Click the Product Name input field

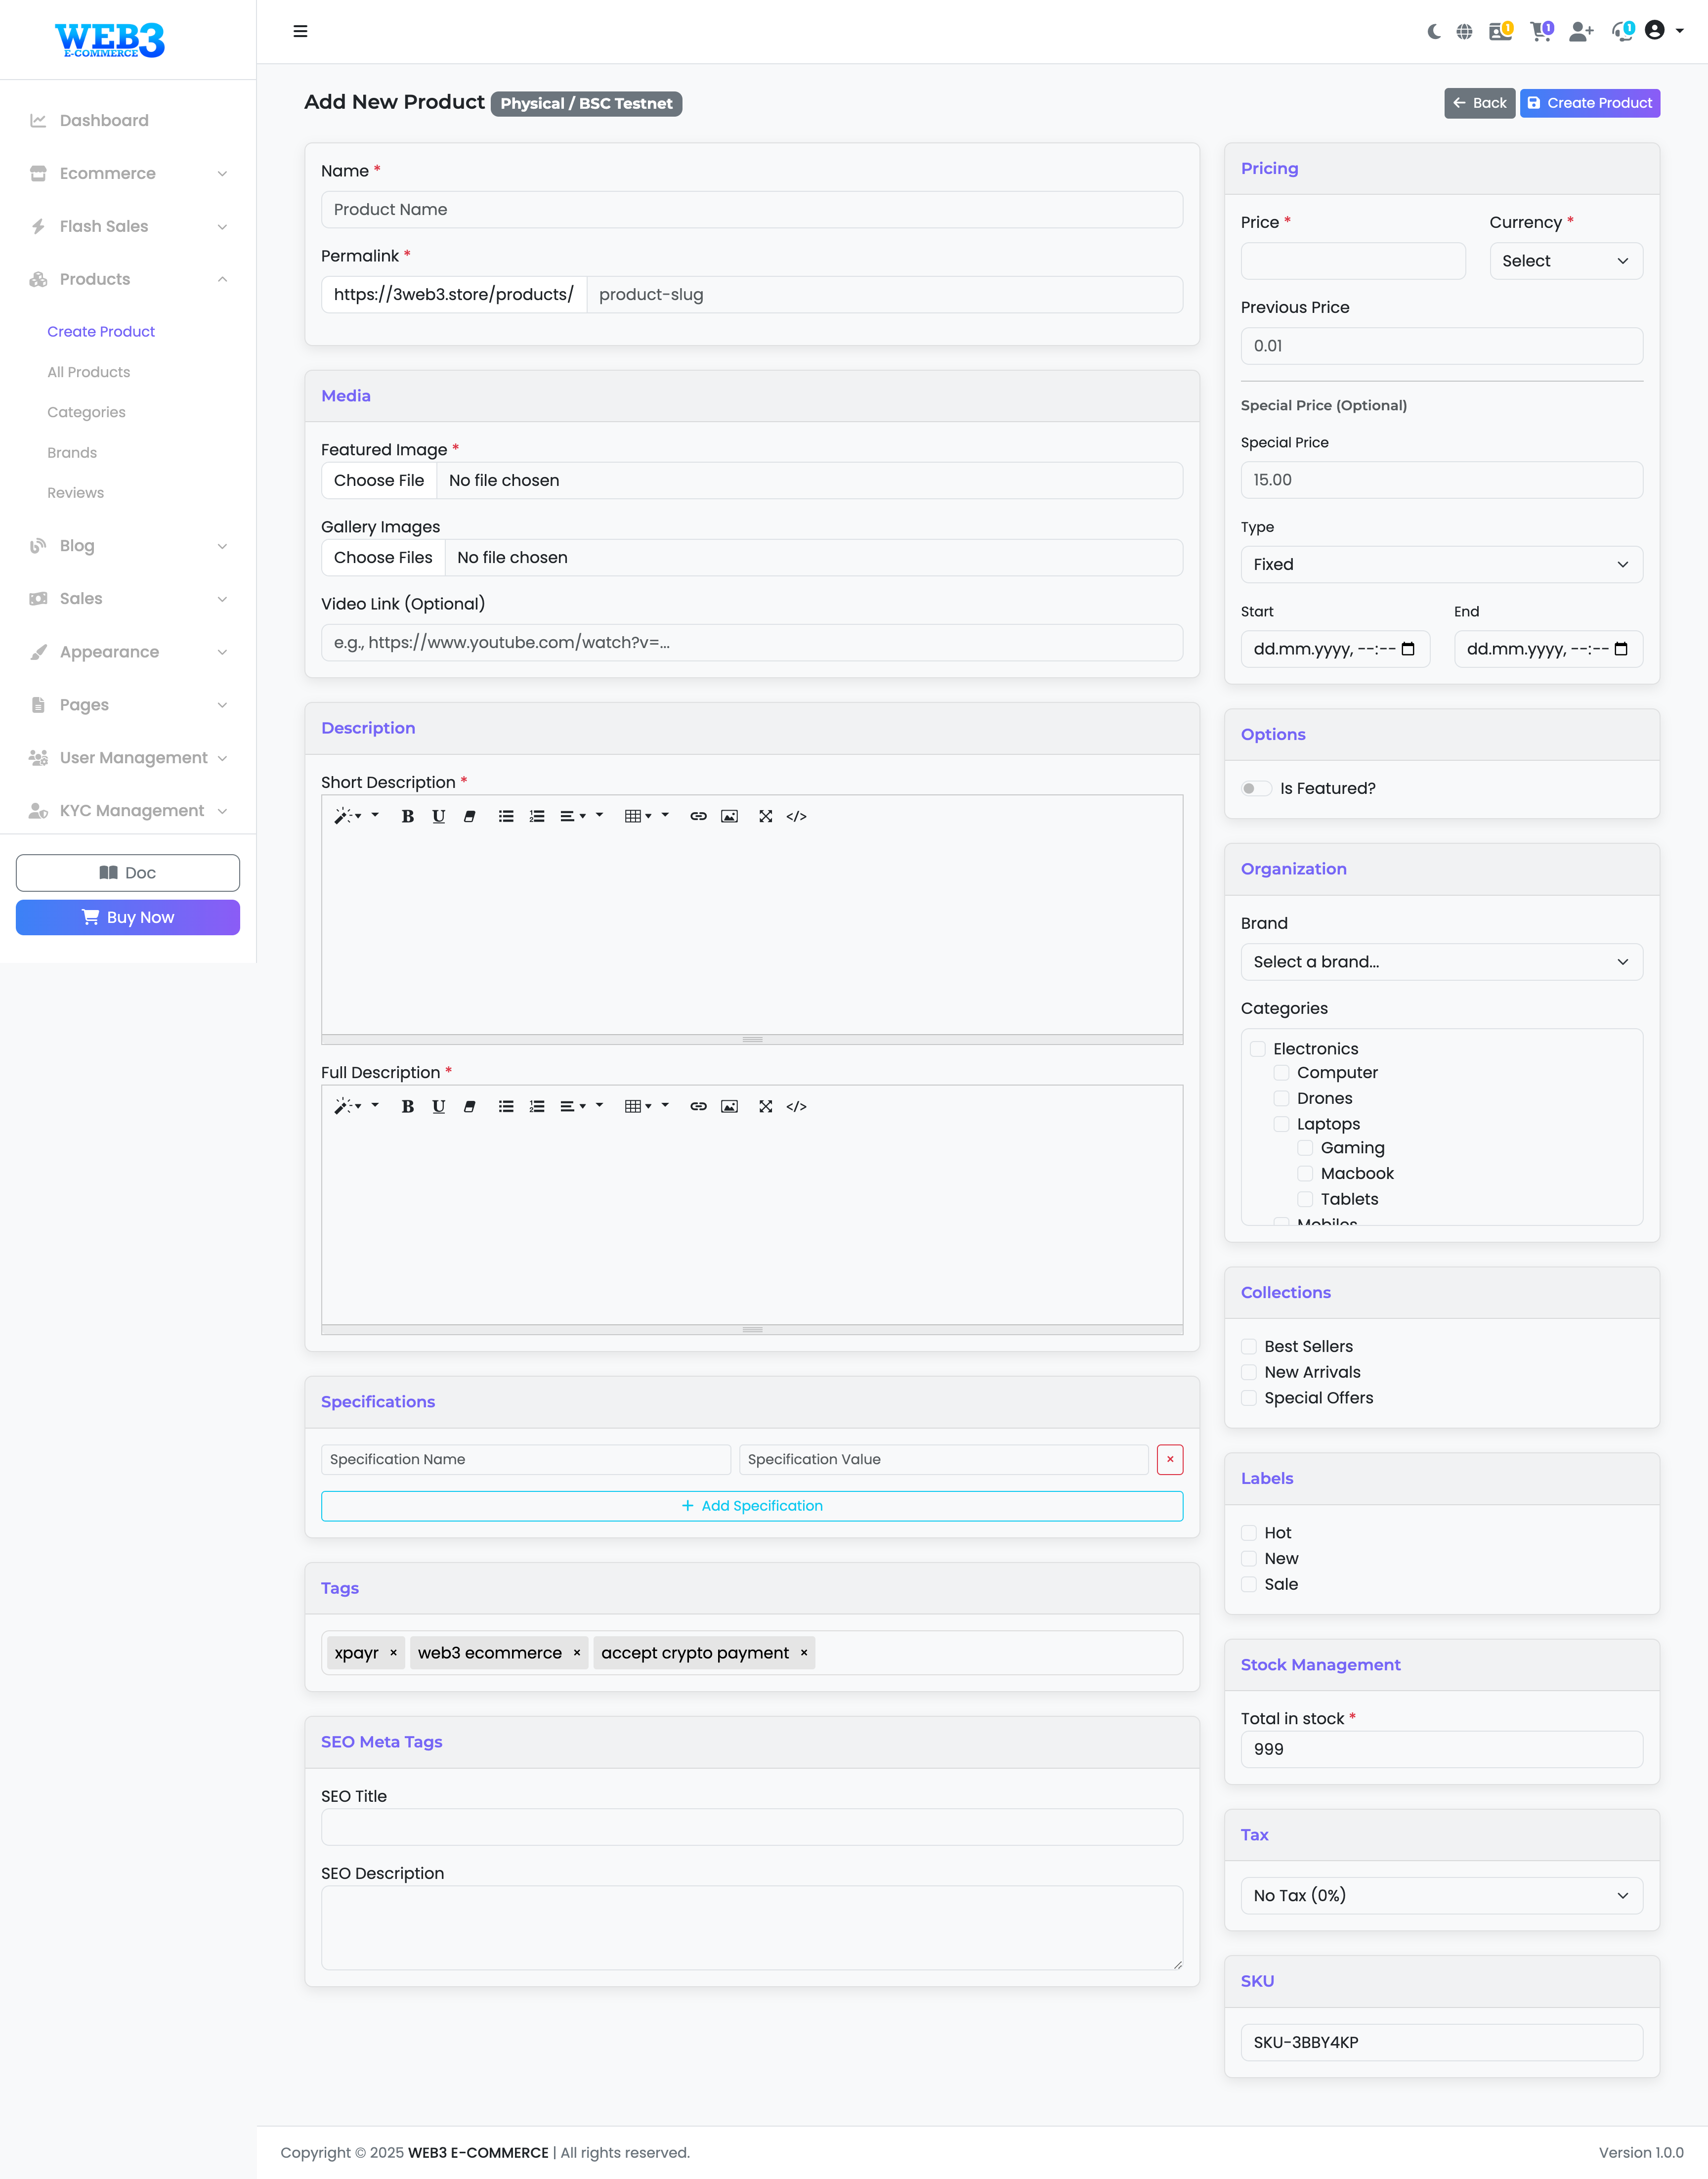click(x=751, y=210)
